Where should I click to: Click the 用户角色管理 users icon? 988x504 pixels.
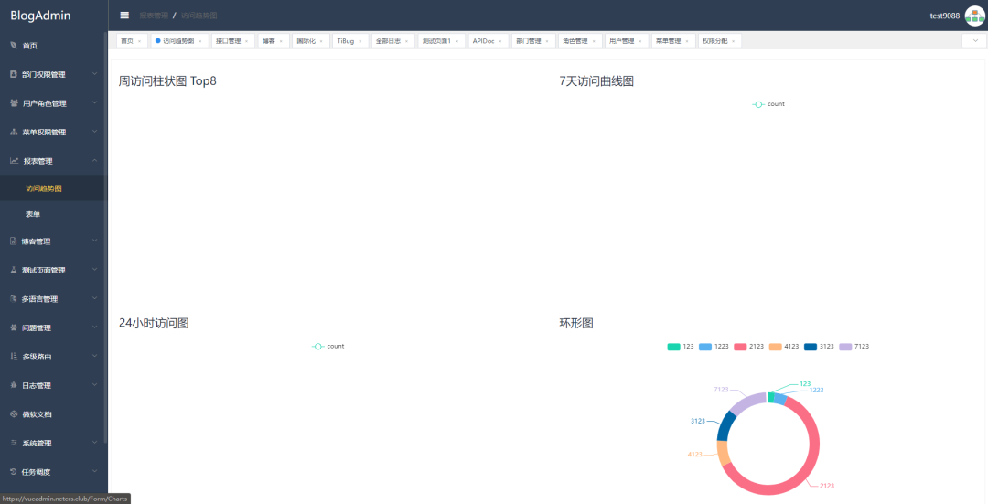pos(13,103)
